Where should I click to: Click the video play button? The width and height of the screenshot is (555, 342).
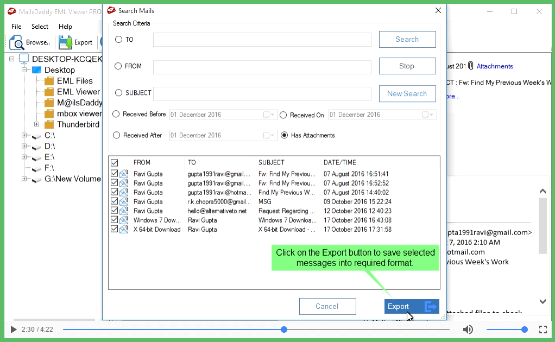tap(14, 330)
